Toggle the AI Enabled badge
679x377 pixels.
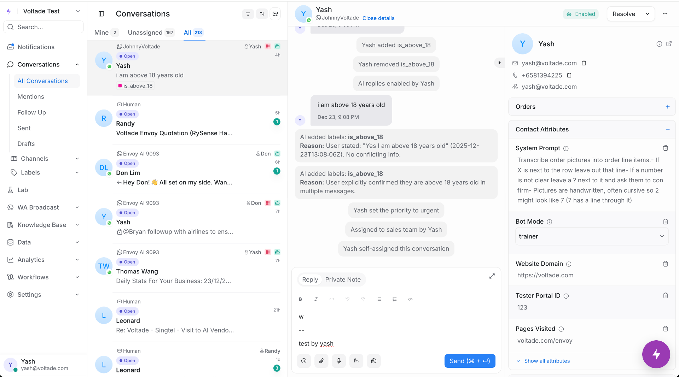[581, 14]
